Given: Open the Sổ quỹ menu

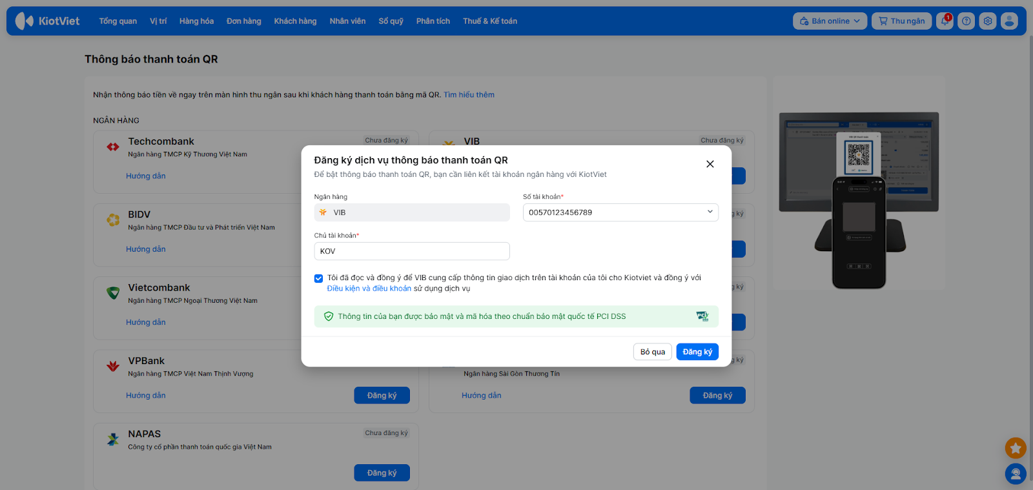Looking at the screenshot, I should point(391,21).
